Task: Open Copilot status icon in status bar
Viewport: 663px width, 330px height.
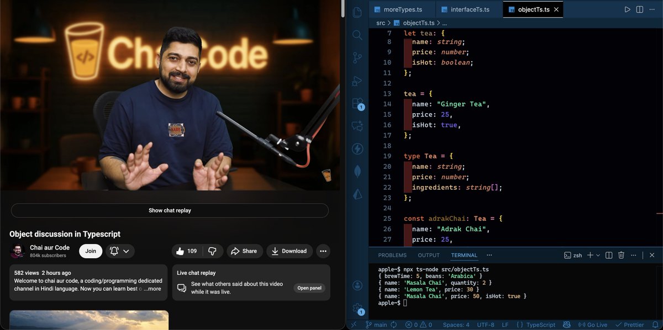Action: [567, 325]
